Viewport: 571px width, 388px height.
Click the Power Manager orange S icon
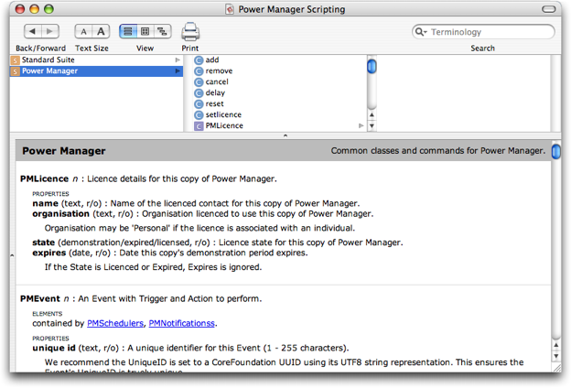coord(15,71)
